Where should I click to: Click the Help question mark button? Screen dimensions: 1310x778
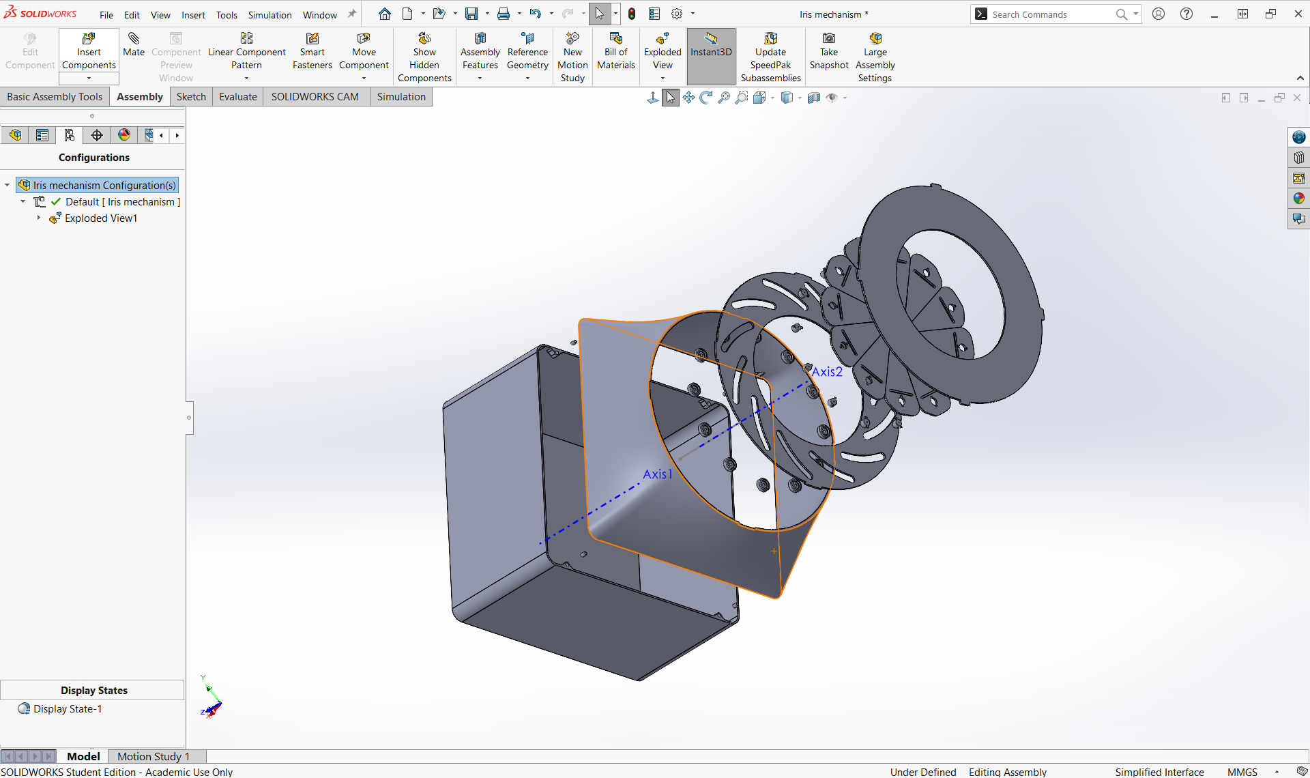(x=1187, y=14)
